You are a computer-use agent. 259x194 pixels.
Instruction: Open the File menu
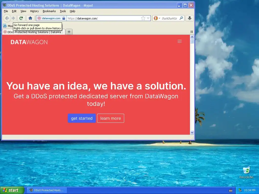[x=6, y=11]
